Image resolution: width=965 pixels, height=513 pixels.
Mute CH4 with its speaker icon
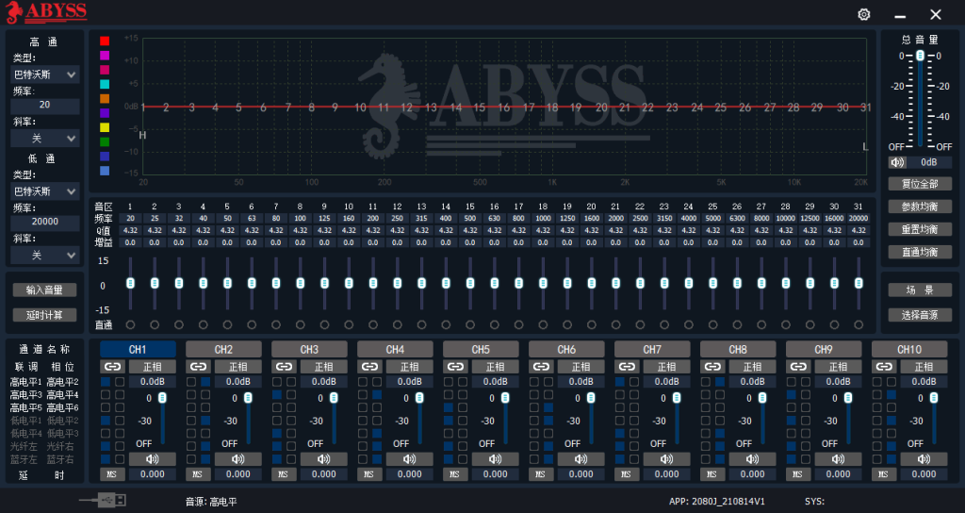point(409,459)
